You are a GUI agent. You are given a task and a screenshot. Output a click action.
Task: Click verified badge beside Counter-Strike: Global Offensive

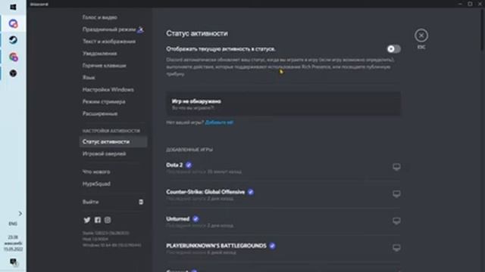pyautogui.click(x=251, y=192)
